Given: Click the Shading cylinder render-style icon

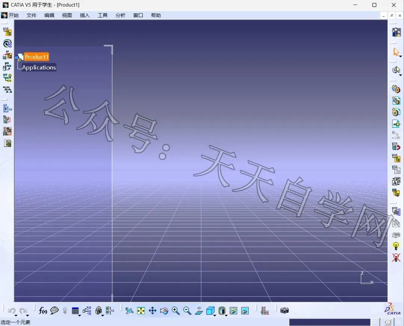Looking at the screenshot, I should click(222, 311).
